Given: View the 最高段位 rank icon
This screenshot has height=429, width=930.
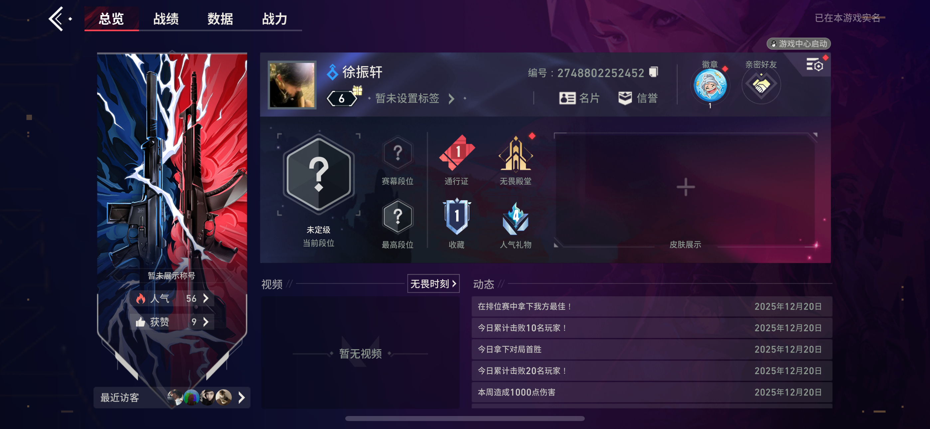Looking at the screenshot, I should [397, 217].
